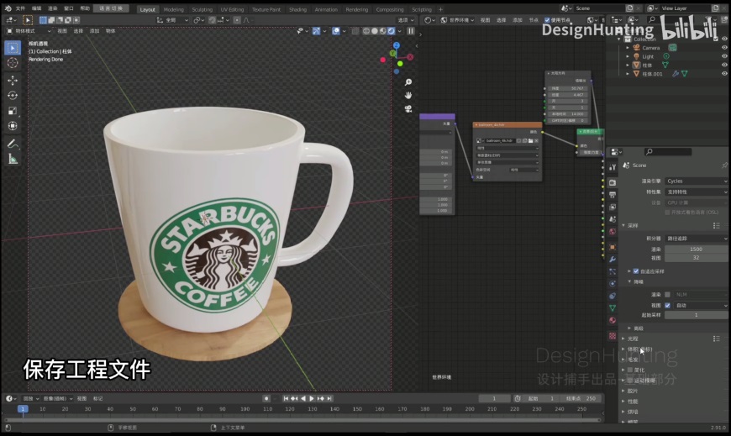
Task: Expand the 高级 advanced subpanel
Action: [x=629, y=328]
